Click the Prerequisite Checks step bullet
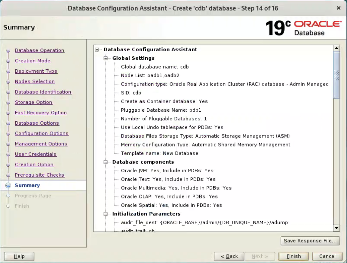This screenshot has height=263, width=347. 8,175
